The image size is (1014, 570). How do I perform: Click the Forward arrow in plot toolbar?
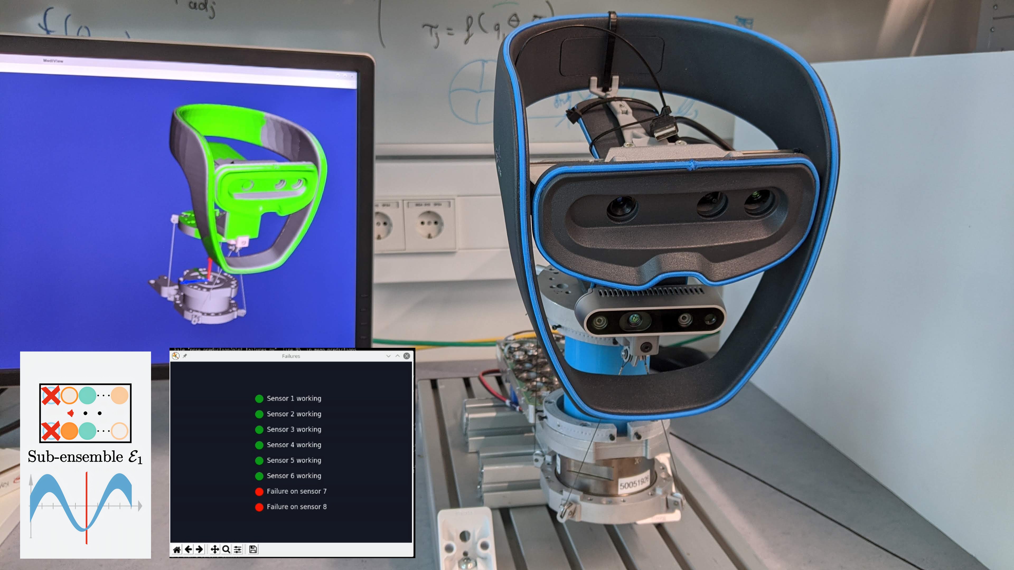click(x=200, y=549)
